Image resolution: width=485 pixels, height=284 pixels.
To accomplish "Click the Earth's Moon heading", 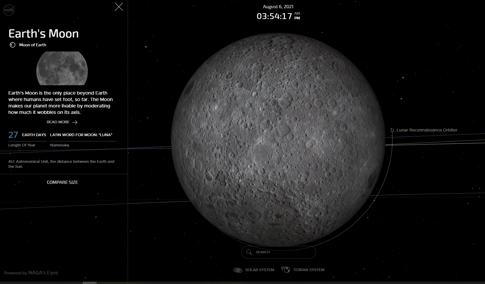I will (x=44, y=34).
